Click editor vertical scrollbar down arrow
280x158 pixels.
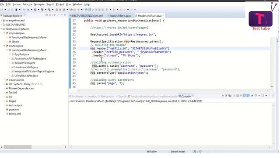pos(272,86)
